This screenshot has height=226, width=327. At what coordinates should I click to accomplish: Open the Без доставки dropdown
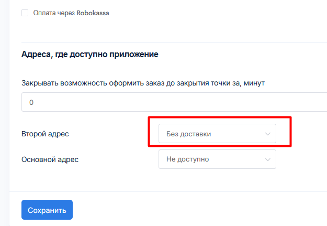[x=217, y=134]
